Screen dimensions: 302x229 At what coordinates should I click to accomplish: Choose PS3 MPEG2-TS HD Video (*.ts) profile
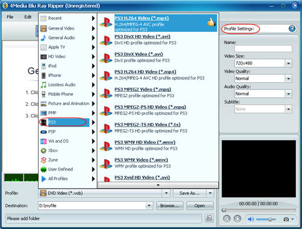pyautogui.click(x=158, y=128)
